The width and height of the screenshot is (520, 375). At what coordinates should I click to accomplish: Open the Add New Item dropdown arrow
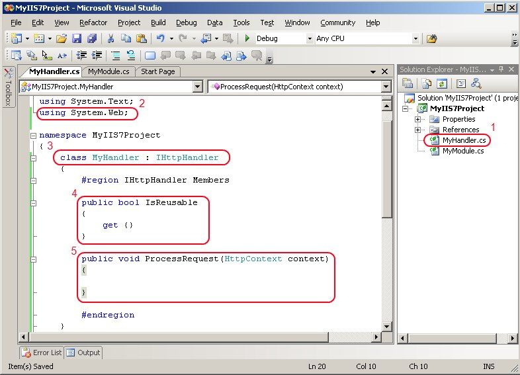coord(50,39)
